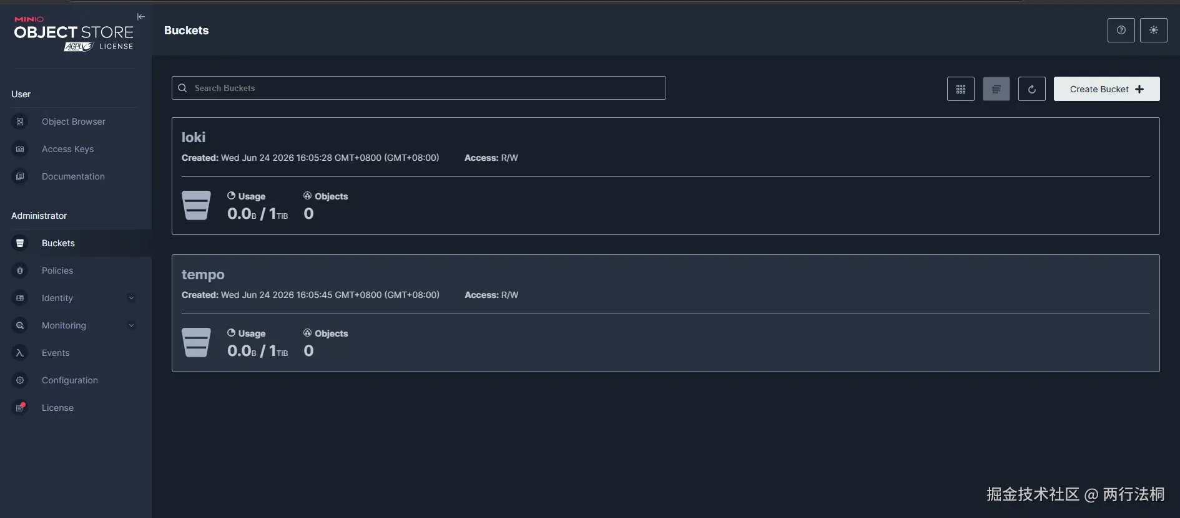This screenshot has height=518, width=1180.
Task: Click the tempo Access: R/W label
Action: tap(491, 295)
